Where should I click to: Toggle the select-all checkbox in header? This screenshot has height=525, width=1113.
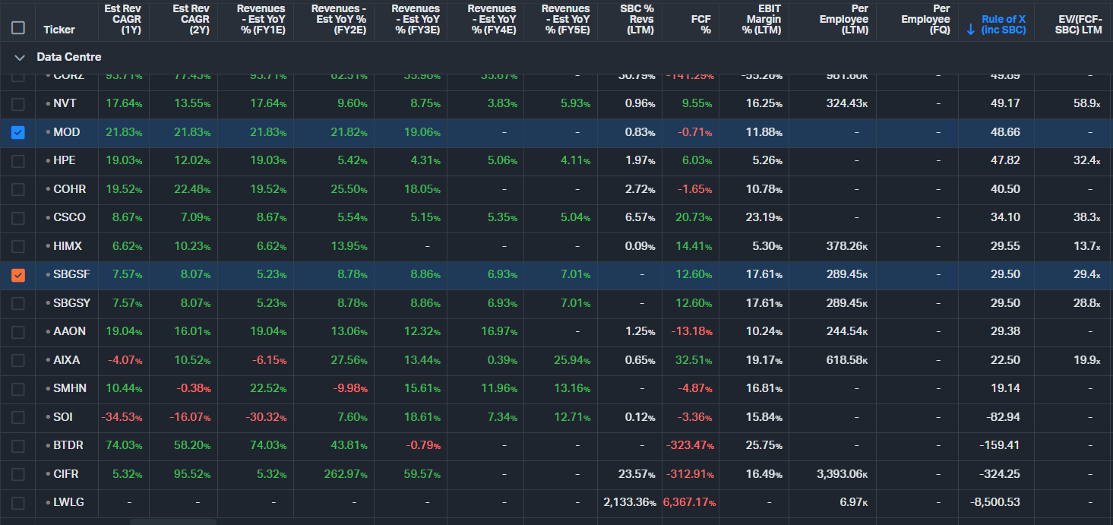point(18,28)
